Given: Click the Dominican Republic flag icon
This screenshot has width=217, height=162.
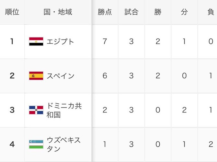Looking at the screenshot, I should (36, 110).
